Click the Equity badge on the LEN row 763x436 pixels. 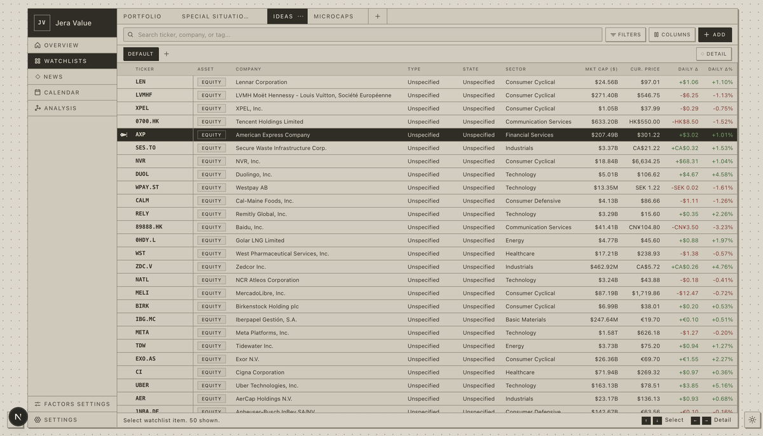(x=212, y=82)
